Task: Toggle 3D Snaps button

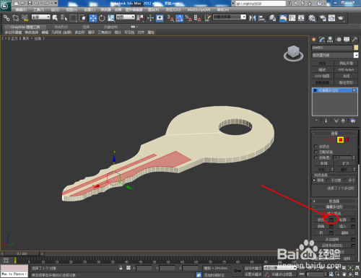Action: (170, 18)
